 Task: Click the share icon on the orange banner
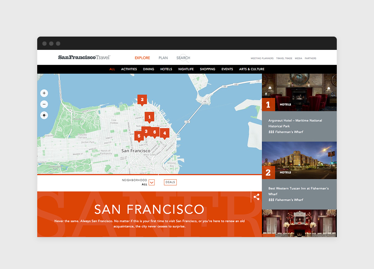tap(256, 197)
